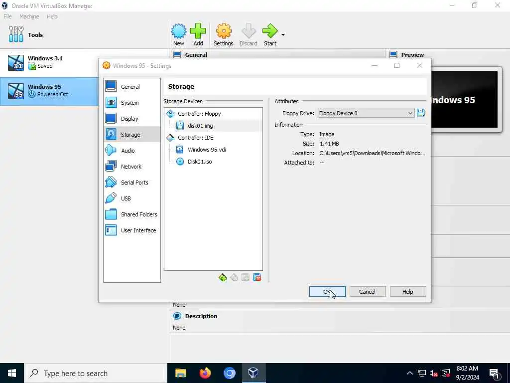510x383 pixels.
Task: Open Display settings category
Action: [131, 119]
